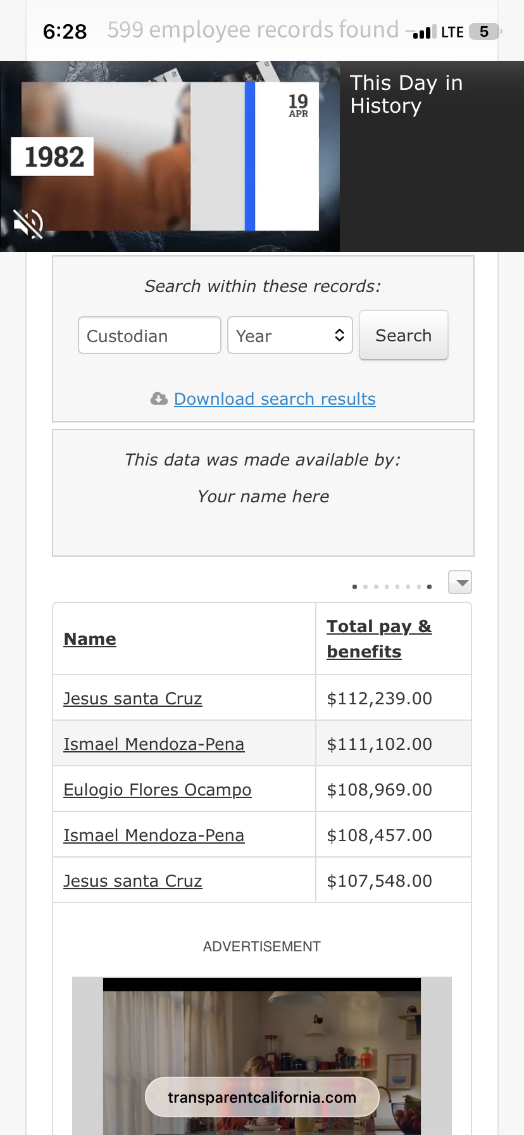Tap the transparentcalifornia.com address pill
524x1135 pixels.
tap(262, 1098)
